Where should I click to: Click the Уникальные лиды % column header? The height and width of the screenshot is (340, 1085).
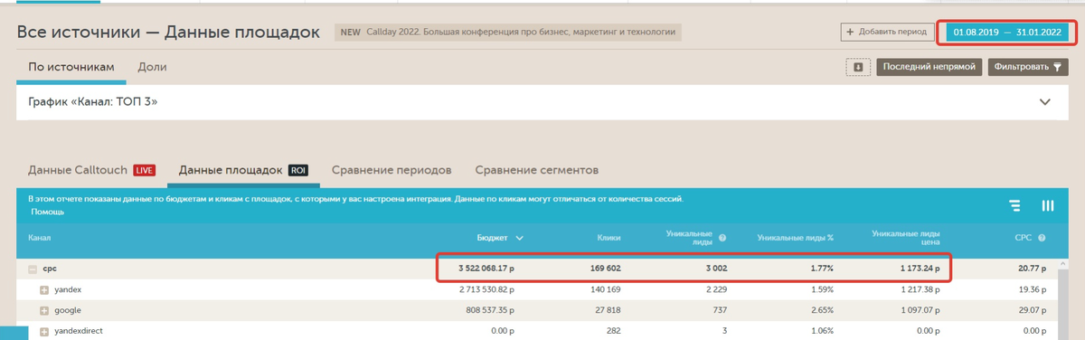(795, 238)
